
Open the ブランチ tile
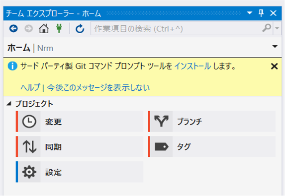pyautogui.click(x=212, y=121)
